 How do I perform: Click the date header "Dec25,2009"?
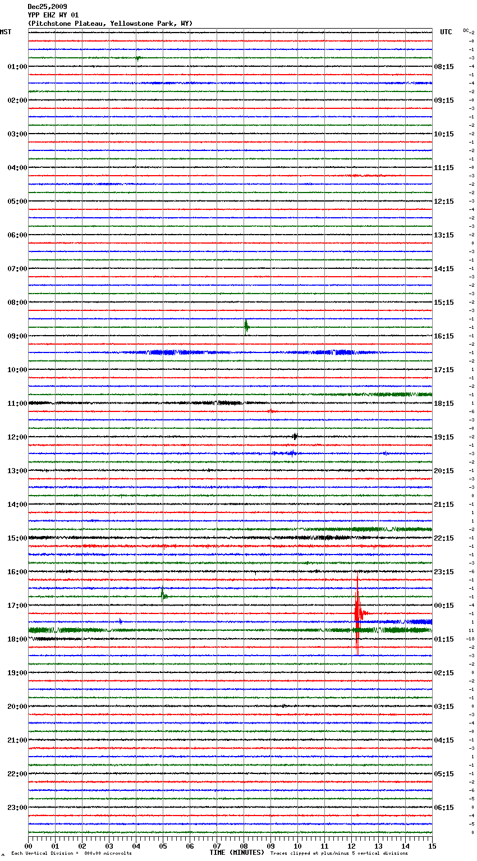pos(47,7)
